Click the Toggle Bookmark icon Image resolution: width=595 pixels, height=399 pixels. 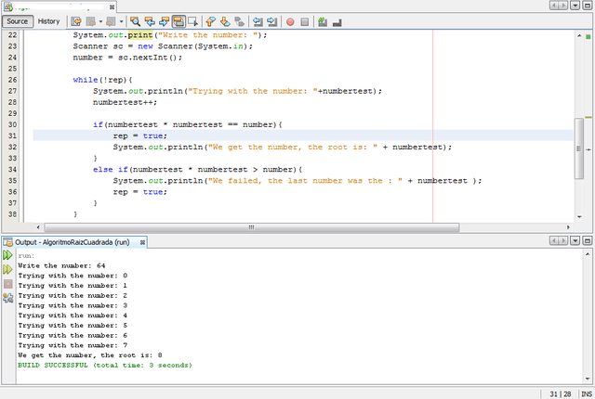click(240, 21)
